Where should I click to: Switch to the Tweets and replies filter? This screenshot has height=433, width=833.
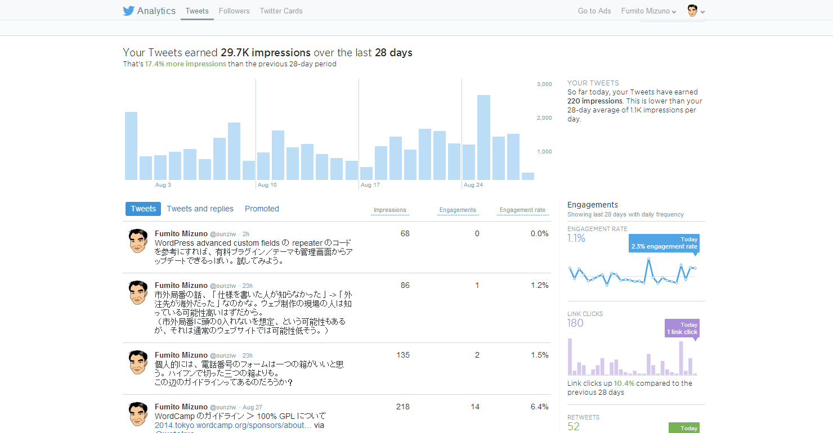tap(200, 209)
